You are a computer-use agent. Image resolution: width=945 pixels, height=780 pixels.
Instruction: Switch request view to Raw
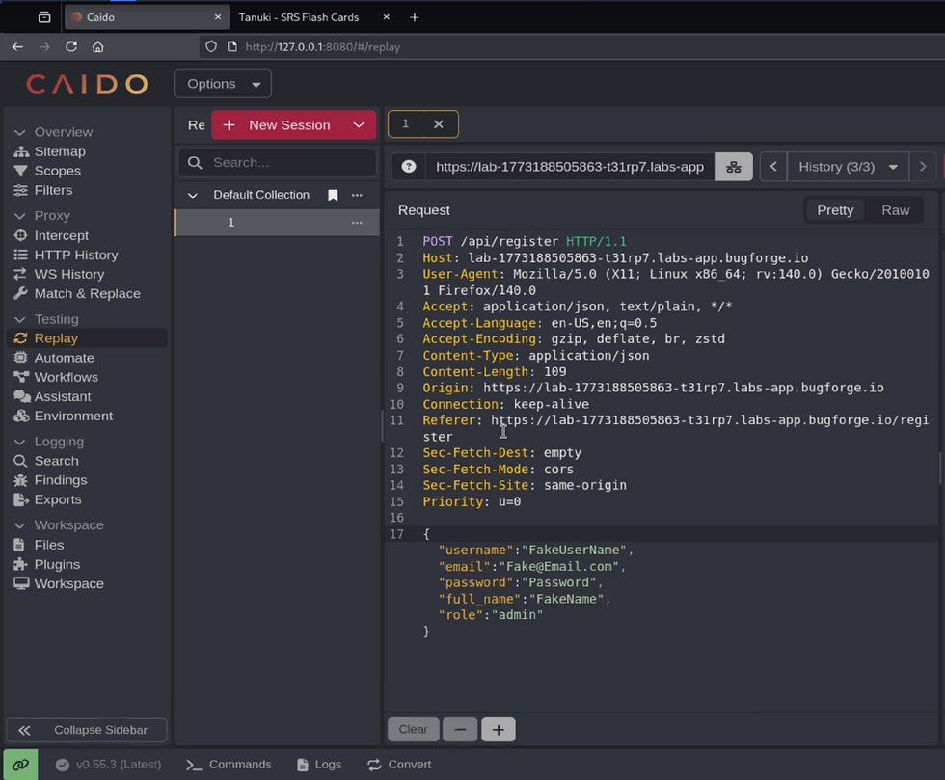[x=895, y=210]
